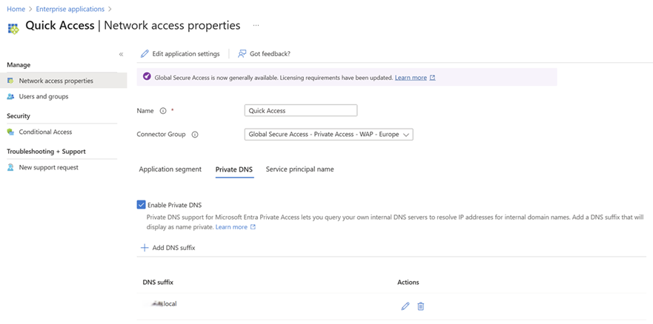Click the pencil edit icon for DNS suffix
653x324 pixels.
pos(405,306)
